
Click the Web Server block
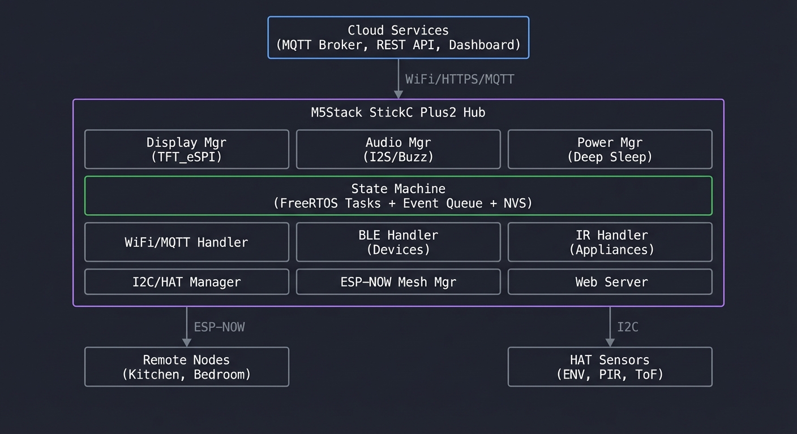[x=610, y=281]
